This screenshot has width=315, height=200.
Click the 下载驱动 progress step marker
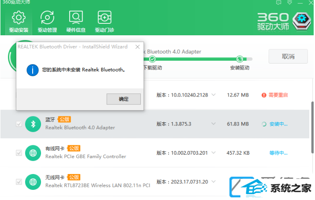tap(152, 59)
